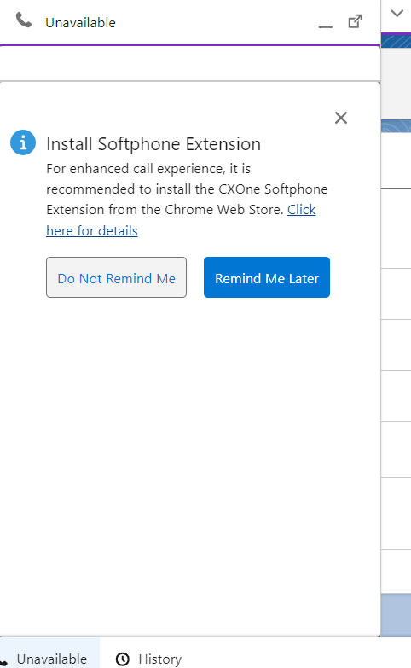Expand the chevron dropdown at top right
This screenshot has height=668, width=411.
[397, 13]
